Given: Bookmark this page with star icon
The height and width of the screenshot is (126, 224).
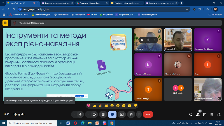Looking at the screenshot, I should coord(187,10).
